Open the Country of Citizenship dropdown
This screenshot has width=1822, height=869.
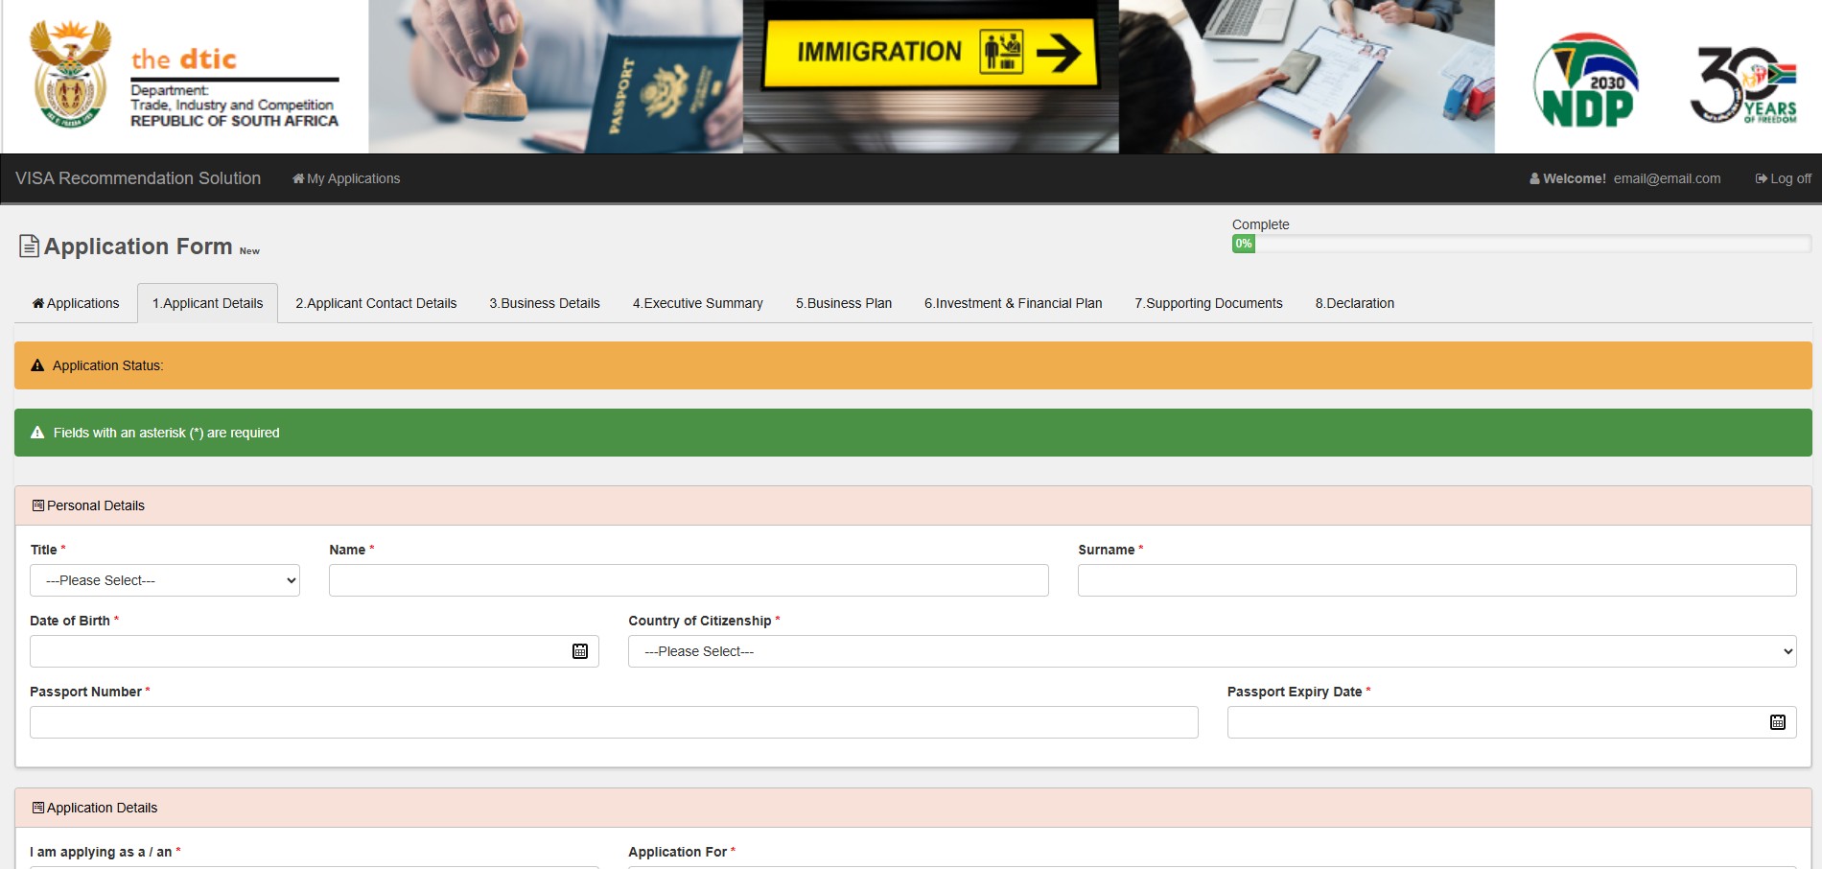[x=1212, y=651]
